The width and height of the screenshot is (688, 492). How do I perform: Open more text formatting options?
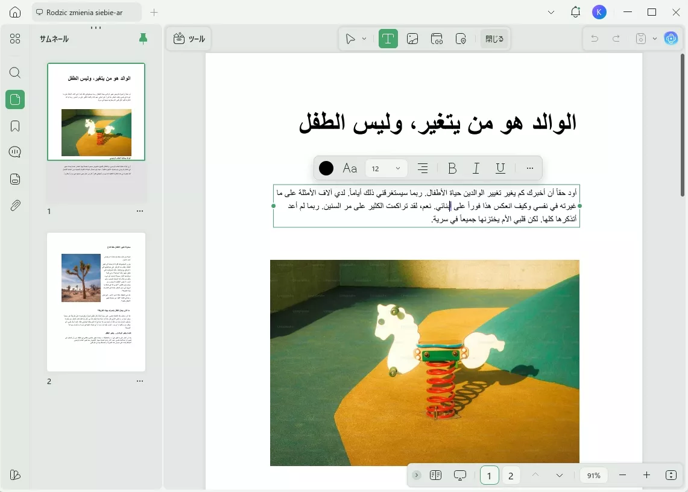(x=530, y=168)
